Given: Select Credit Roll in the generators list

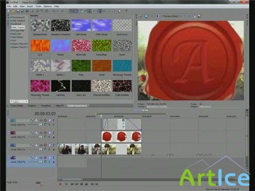Looking at the screenshot, I should [16, 24].
